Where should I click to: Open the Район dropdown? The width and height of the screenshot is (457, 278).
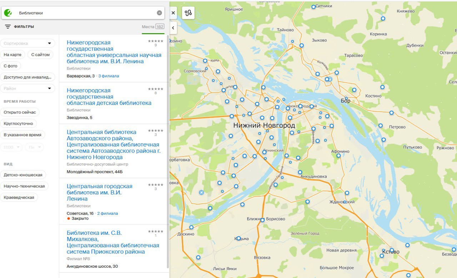click(x=27, y=88)
